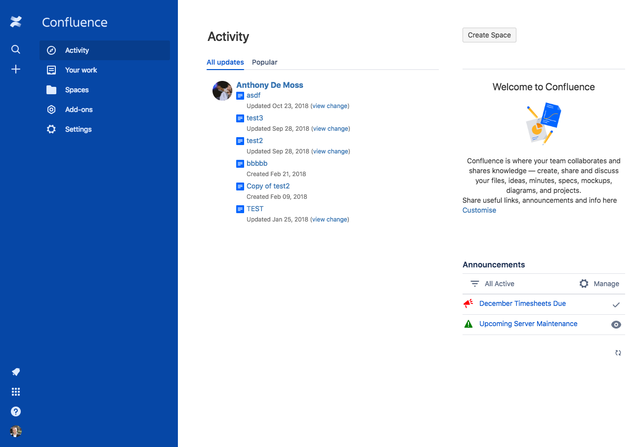
Task: Open the TEST page link
Action: pyautogui.click(x=255, y=209)
